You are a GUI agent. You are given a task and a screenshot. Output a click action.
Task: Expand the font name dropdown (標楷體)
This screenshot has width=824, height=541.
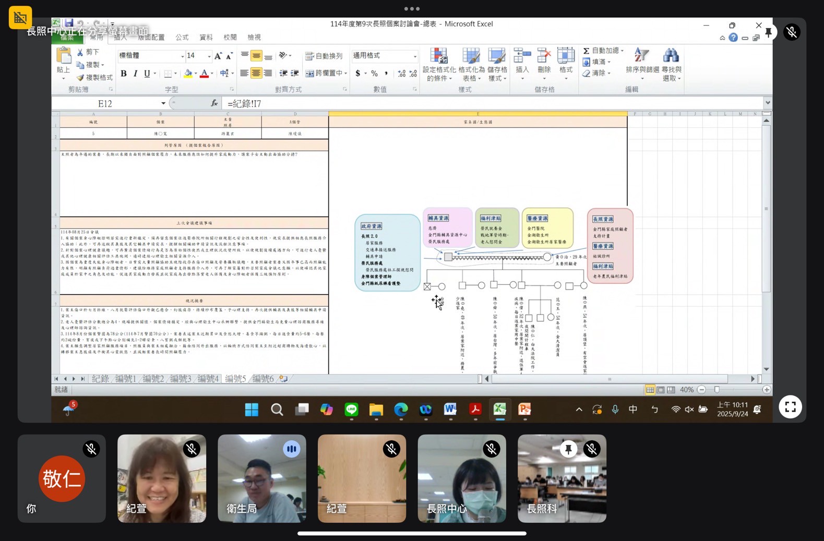click(x=183, y=56)
